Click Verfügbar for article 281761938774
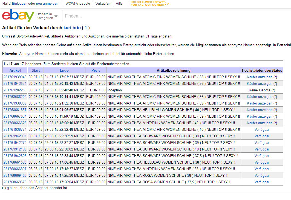Image resolution: width=291 pixels, height=200 pixels. point(262,129)
